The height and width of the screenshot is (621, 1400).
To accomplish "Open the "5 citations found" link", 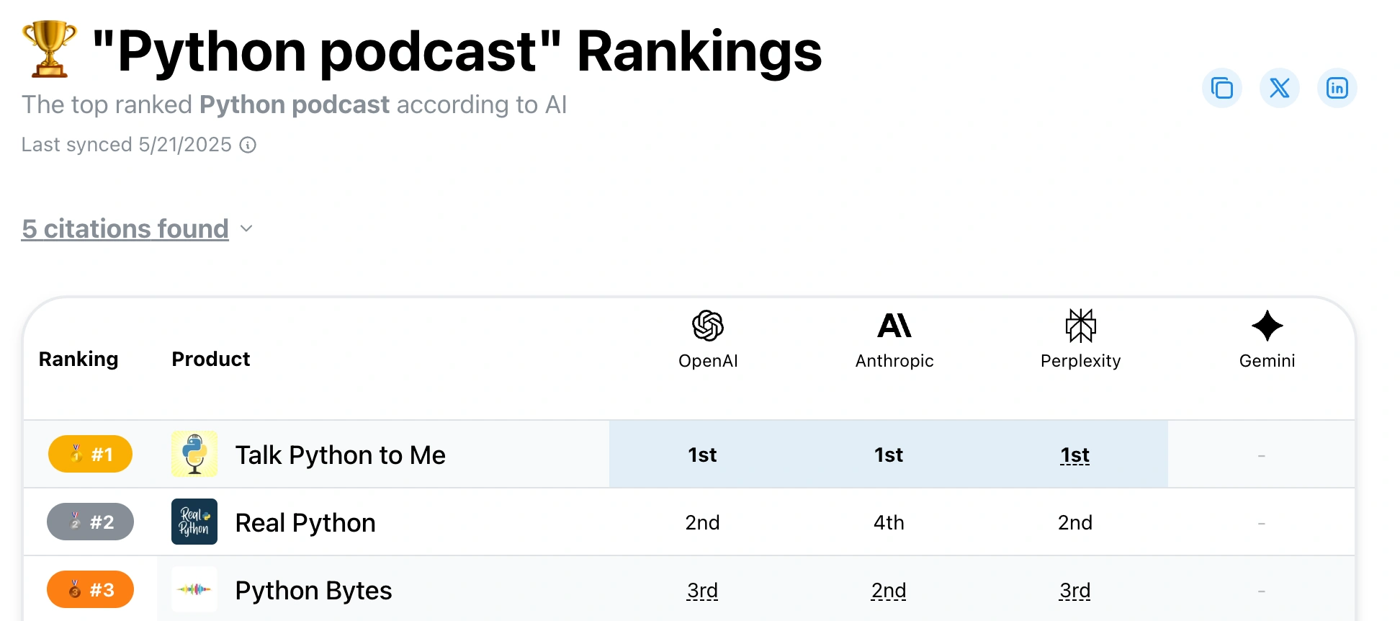I will (125, 229).
